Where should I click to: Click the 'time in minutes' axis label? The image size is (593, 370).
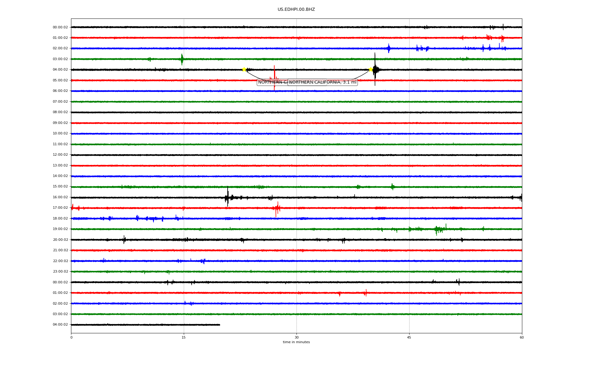296,342
